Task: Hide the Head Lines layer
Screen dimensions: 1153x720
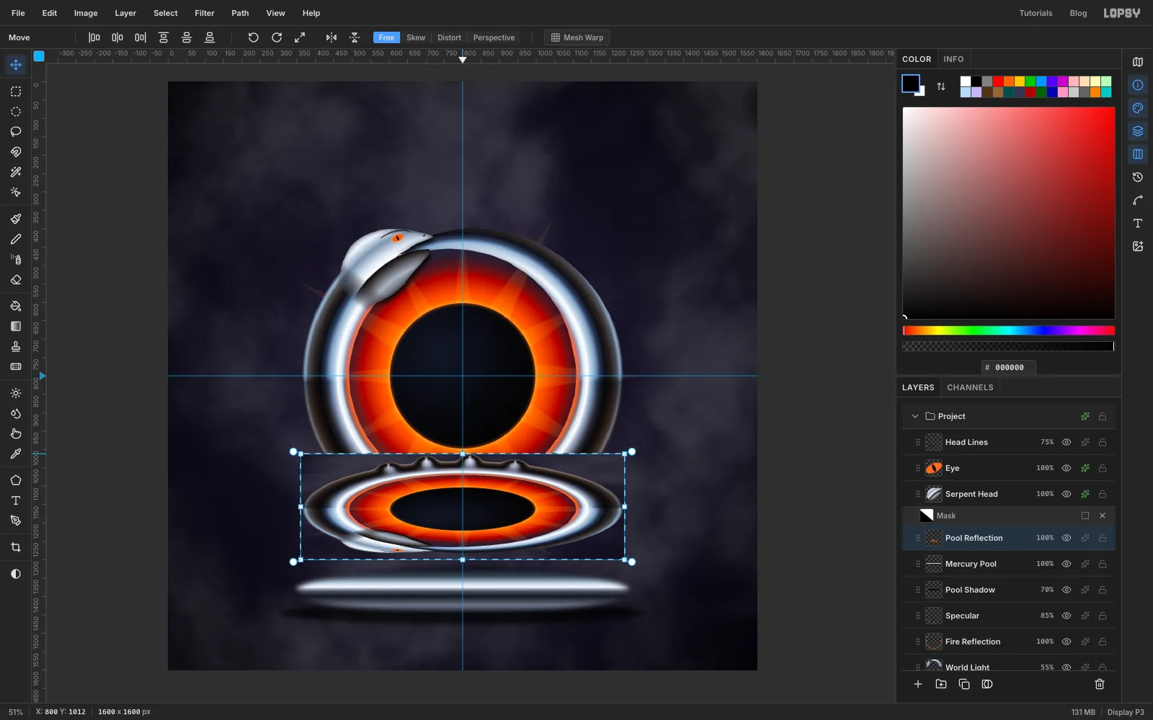Action: point(1067,442)
